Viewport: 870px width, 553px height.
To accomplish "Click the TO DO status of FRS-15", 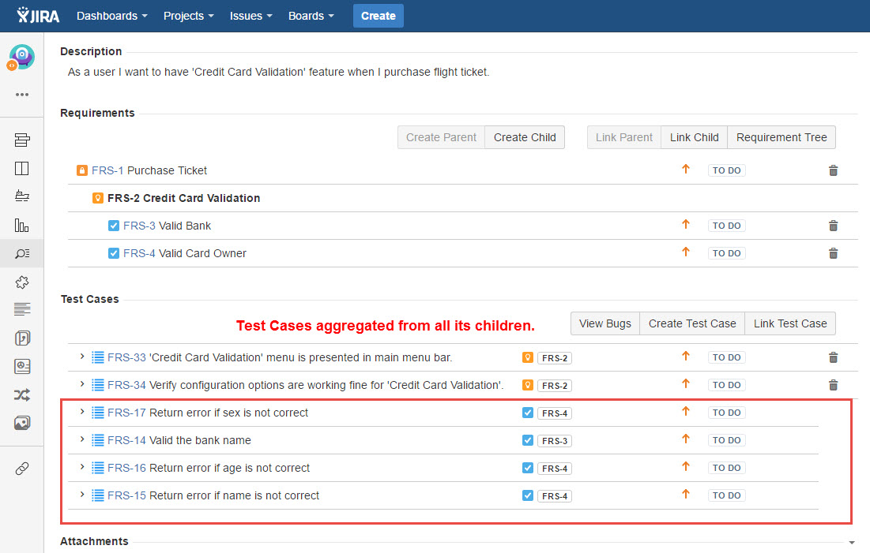I will pyautogui.click(x=726, y=495).
